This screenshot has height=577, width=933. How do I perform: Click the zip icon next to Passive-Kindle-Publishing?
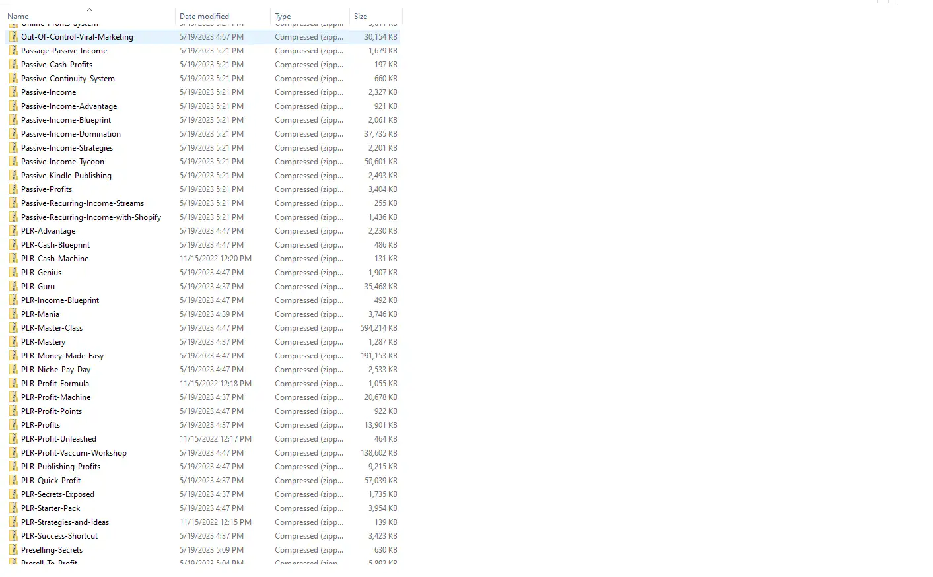pos(13,175)
